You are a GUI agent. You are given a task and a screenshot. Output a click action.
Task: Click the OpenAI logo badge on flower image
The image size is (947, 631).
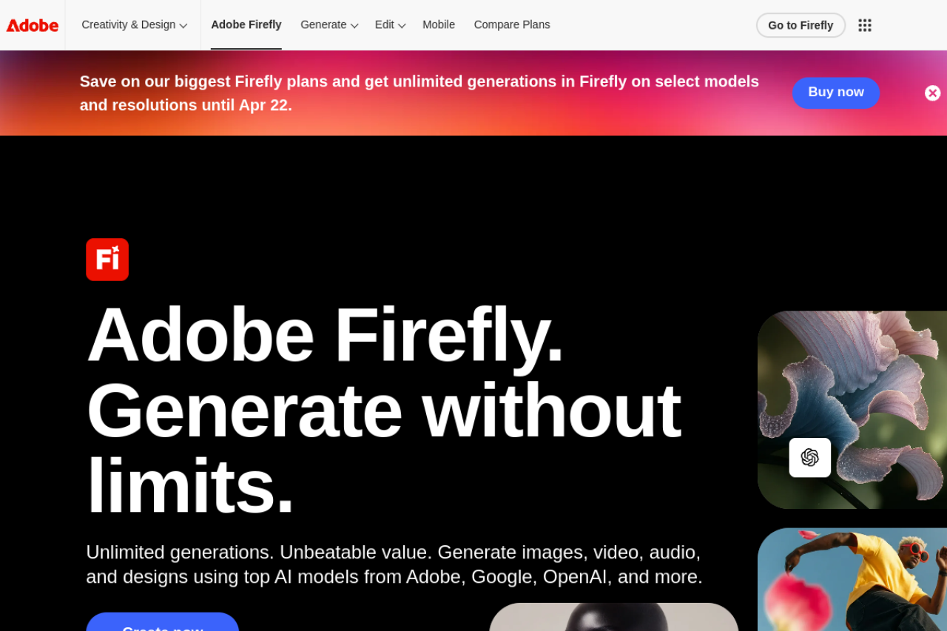coord(810,458)
